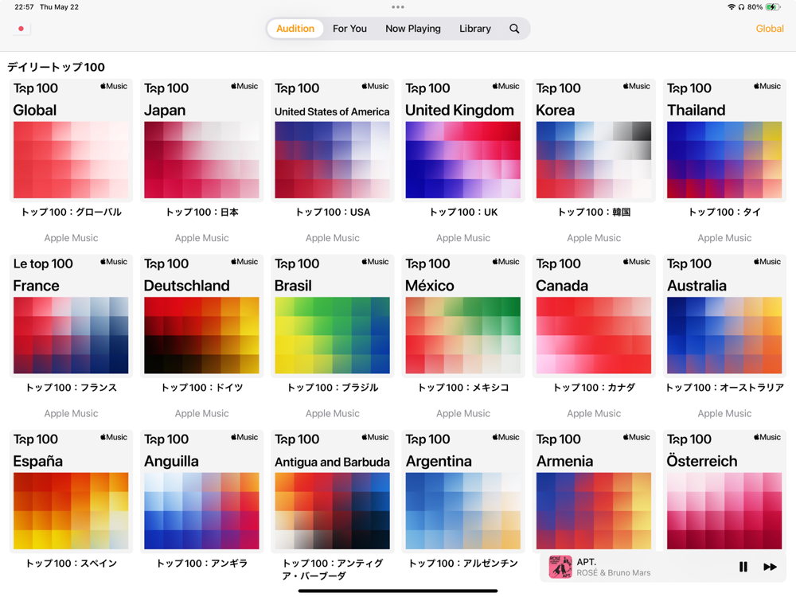Open the APT. album artwork in mini player
The width and height of the screenshot is (796, 597).
click(560, 567)
